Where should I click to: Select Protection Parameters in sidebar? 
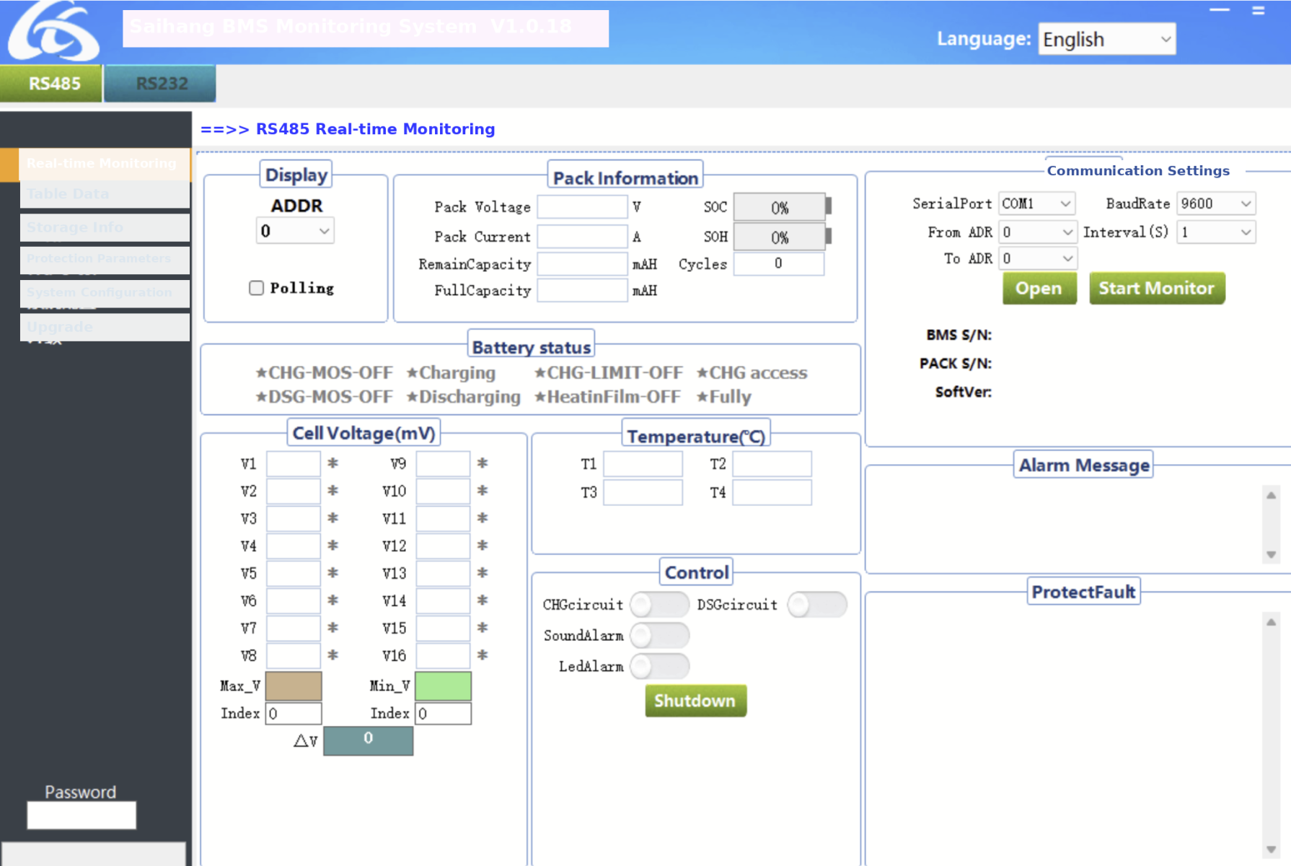[x=105, y=259]
